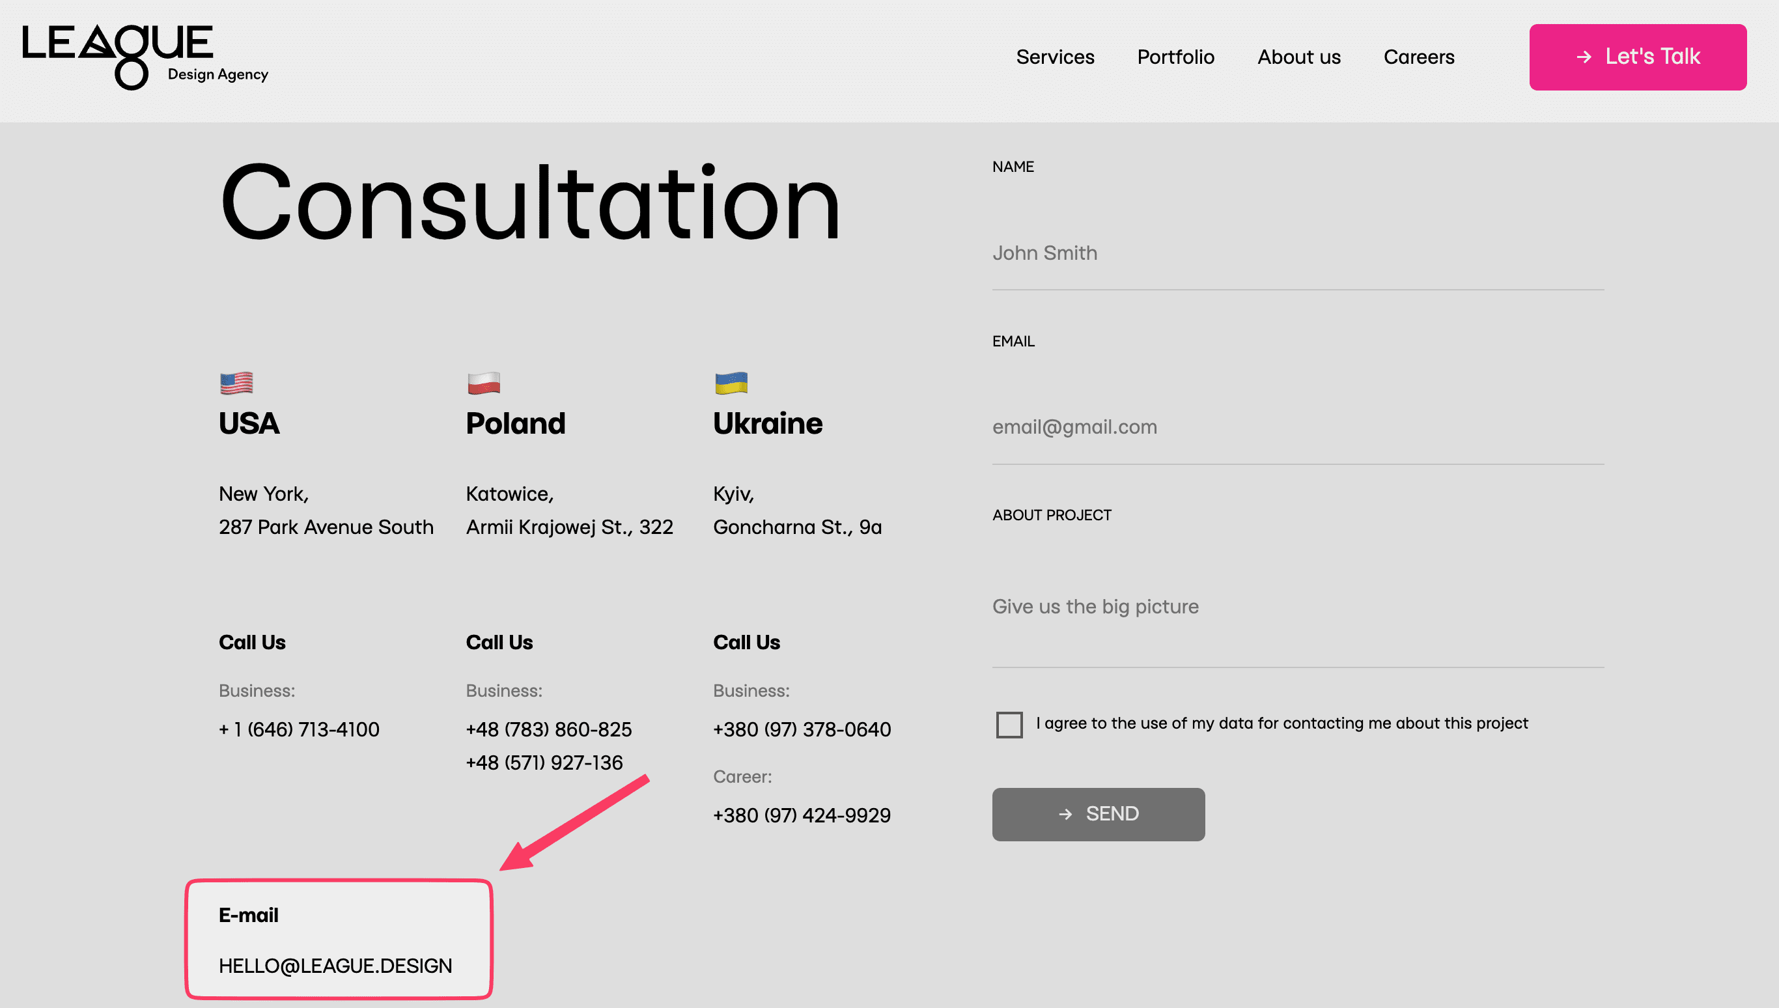Viewport: 1779px width, 1008px height.
Task: Click the USA business phone number
Action: pyautogui.click(x=298, y=729)
